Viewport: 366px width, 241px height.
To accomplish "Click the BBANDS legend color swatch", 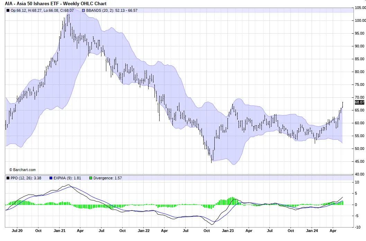I will 83,10.
